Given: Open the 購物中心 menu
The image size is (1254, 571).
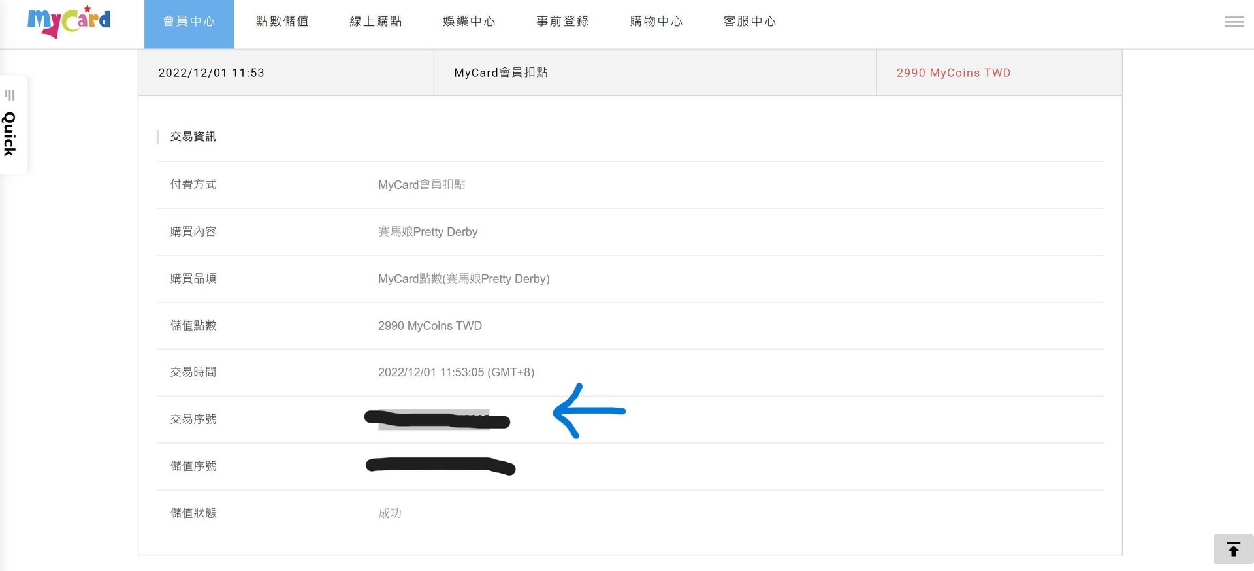Looking at the screenshot, I should pyautogui.click(x=656, y=22).
